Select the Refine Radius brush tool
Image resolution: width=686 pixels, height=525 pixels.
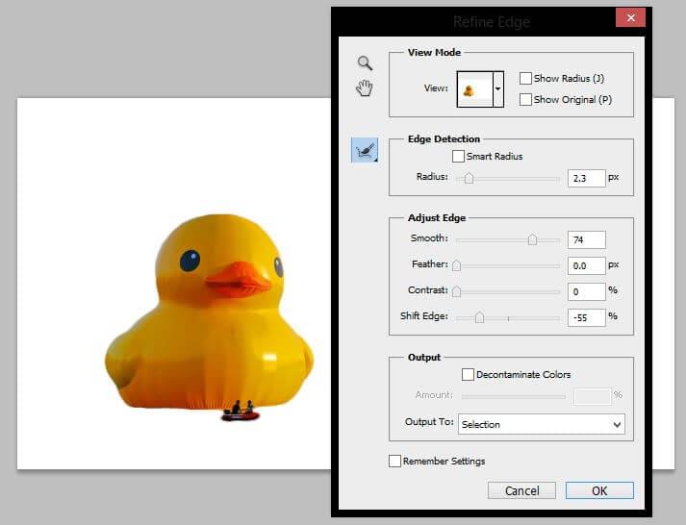click(365, 150)
